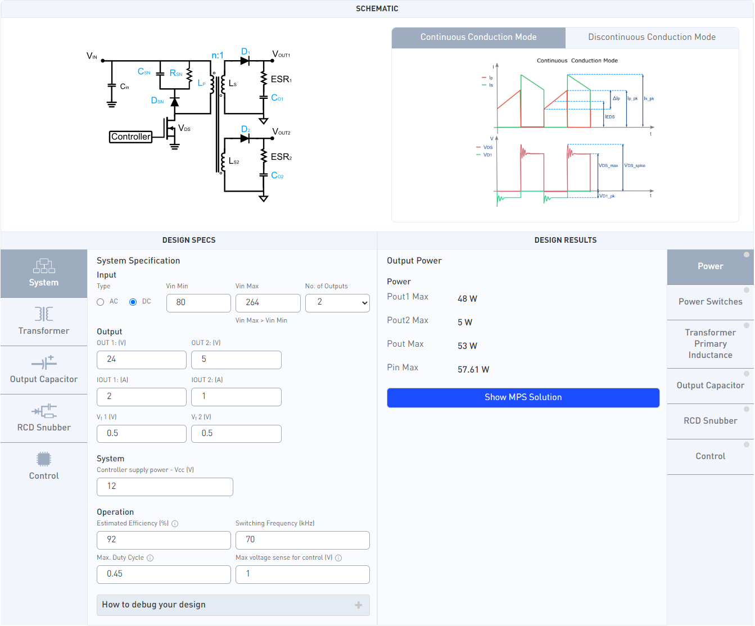Click Max voltage sense info icon

pyautogui.click(x=338, y=558)
